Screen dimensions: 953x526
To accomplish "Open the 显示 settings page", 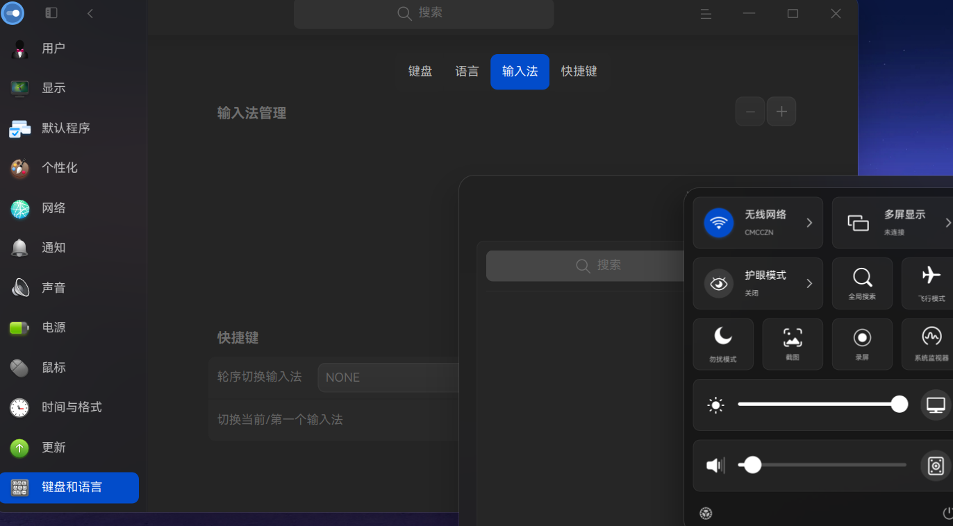I will pos(69,88).
